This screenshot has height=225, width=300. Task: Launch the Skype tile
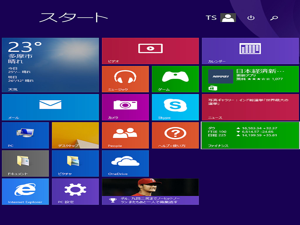coord(175,107)
